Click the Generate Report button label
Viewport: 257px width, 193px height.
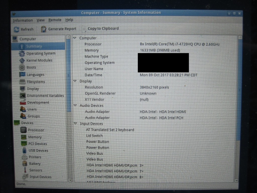tap(62, 29)
